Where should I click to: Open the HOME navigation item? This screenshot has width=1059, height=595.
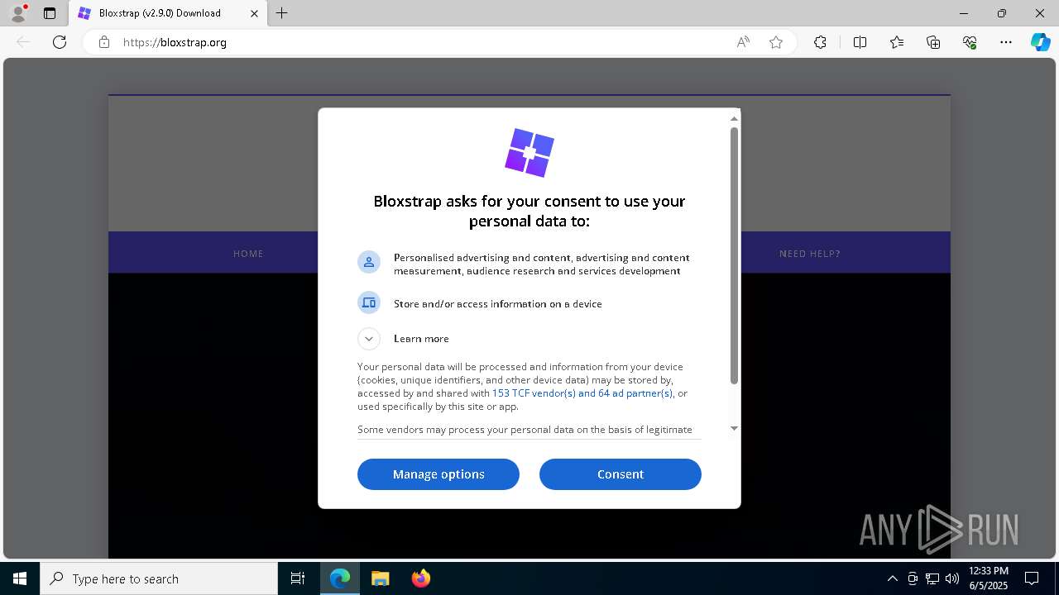248,254
